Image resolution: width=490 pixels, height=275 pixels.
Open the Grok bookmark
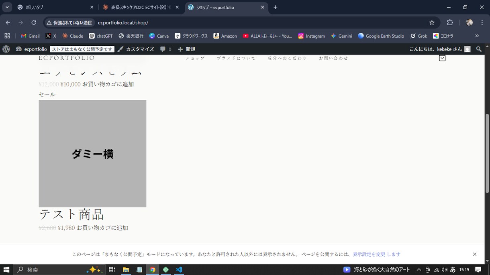[x=419, y=36]
